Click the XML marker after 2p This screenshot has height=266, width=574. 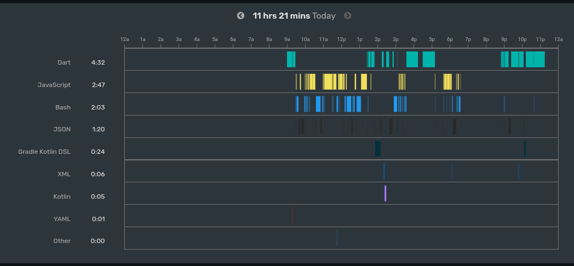384,171
